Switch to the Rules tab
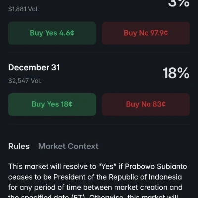Viewport: 198px width, 198px height. click(19, 147)
